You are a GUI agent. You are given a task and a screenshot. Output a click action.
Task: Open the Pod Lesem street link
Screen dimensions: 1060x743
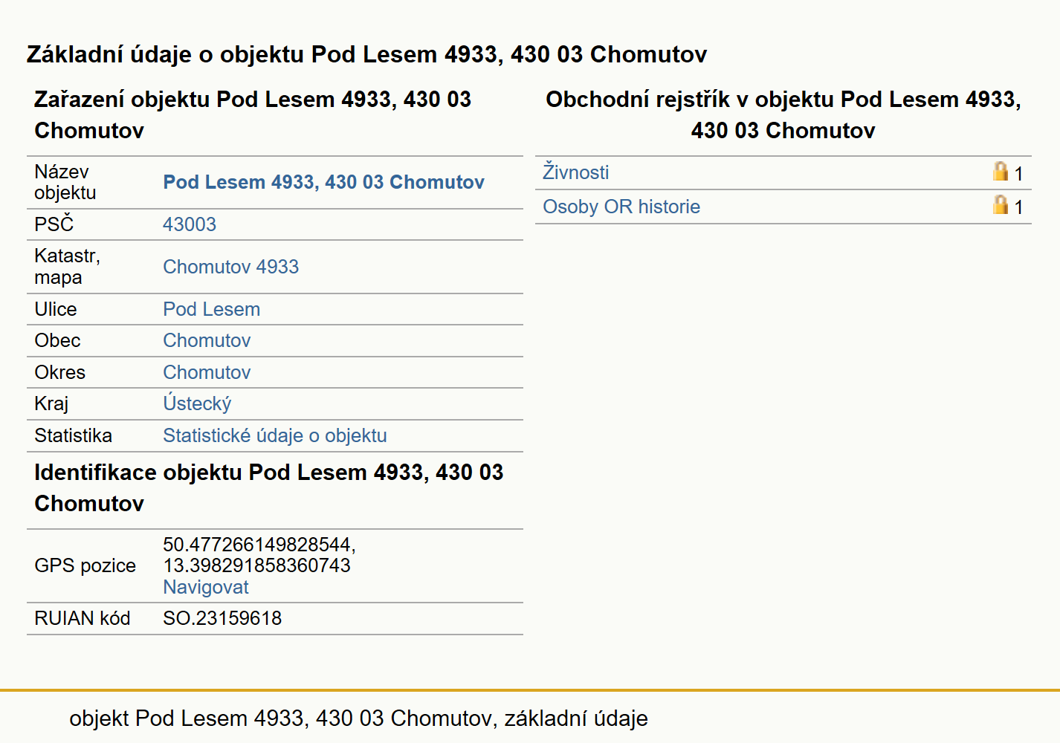pos(211,309)
